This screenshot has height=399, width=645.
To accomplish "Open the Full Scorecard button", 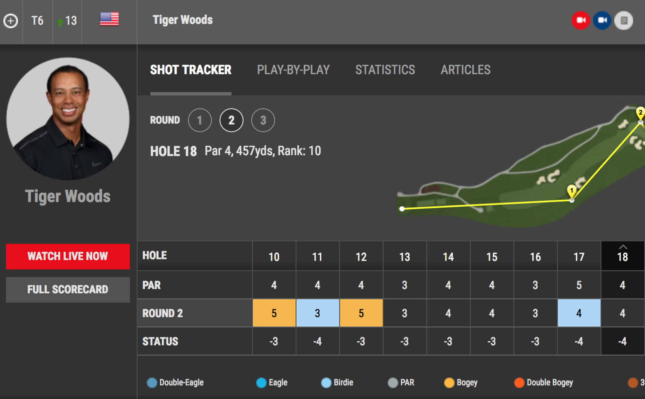I will (x=68, y=289).
